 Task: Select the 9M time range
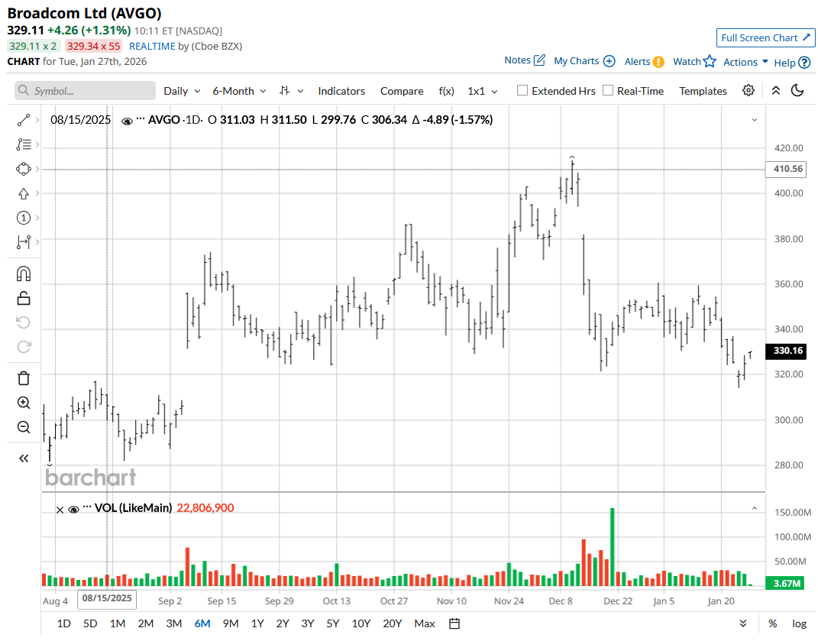(230, 623)
